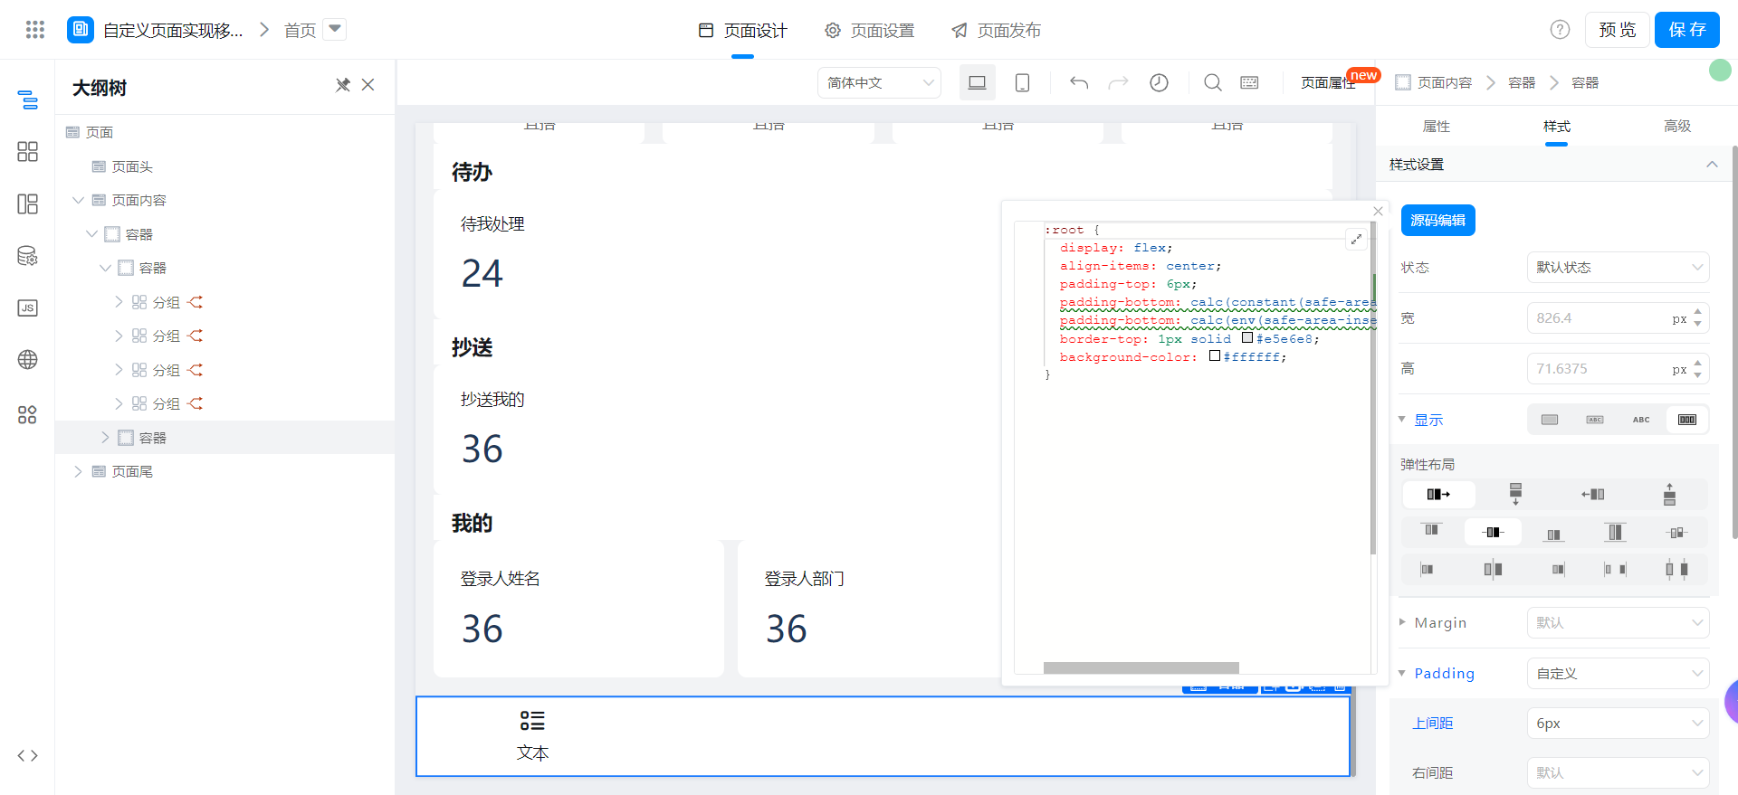
Task: Open the data source settings icon
Action: point(28,256)
